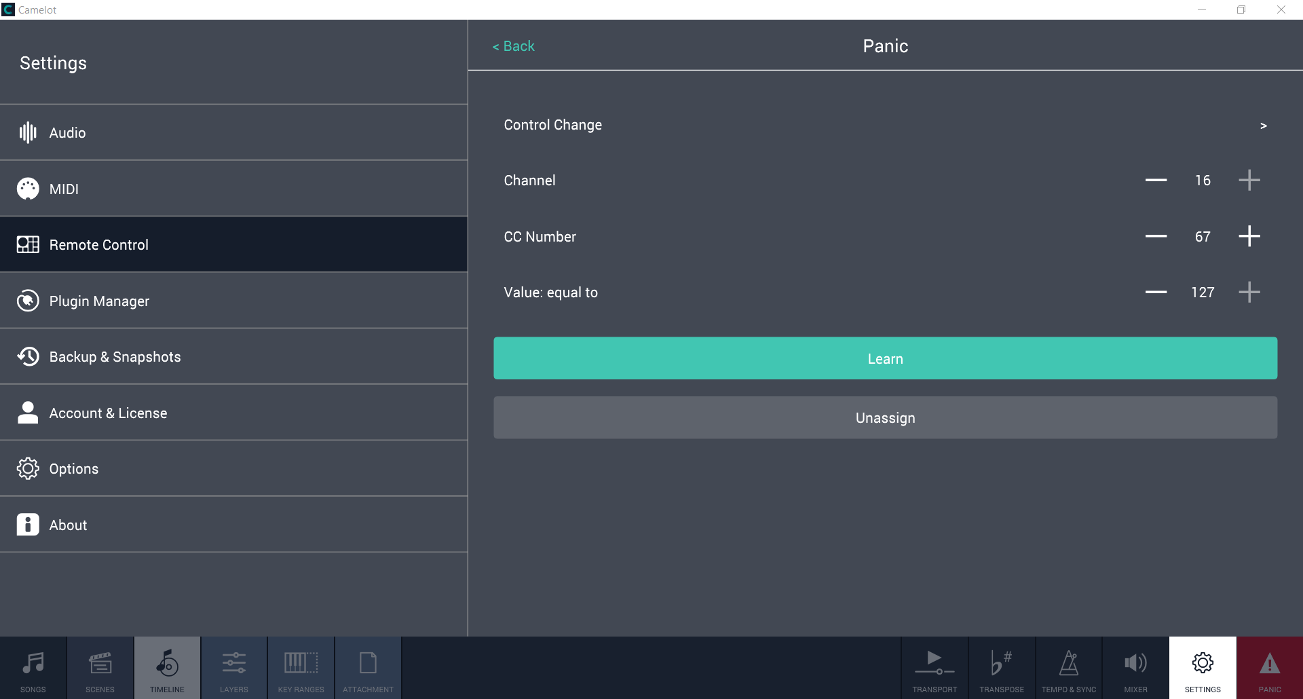Open the Transpose panel
Screen dimensions: 1303x699
click(1001, 663)
